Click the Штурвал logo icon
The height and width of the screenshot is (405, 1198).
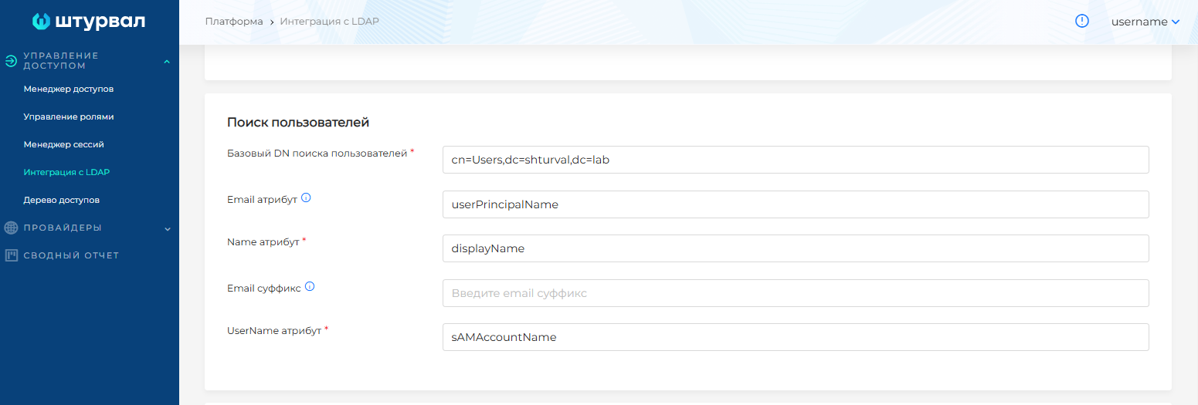click(x=41, y=22)
